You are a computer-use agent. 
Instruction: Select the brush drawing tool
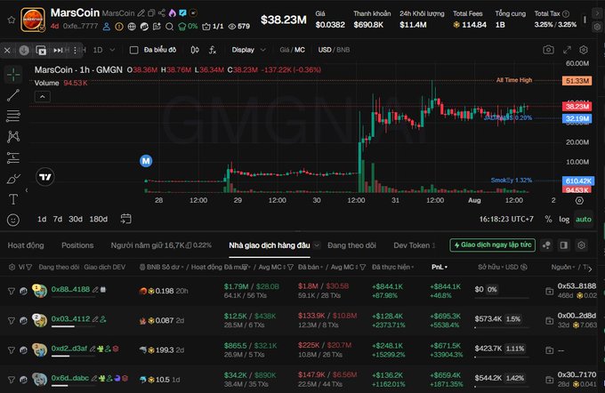(13, 179)
